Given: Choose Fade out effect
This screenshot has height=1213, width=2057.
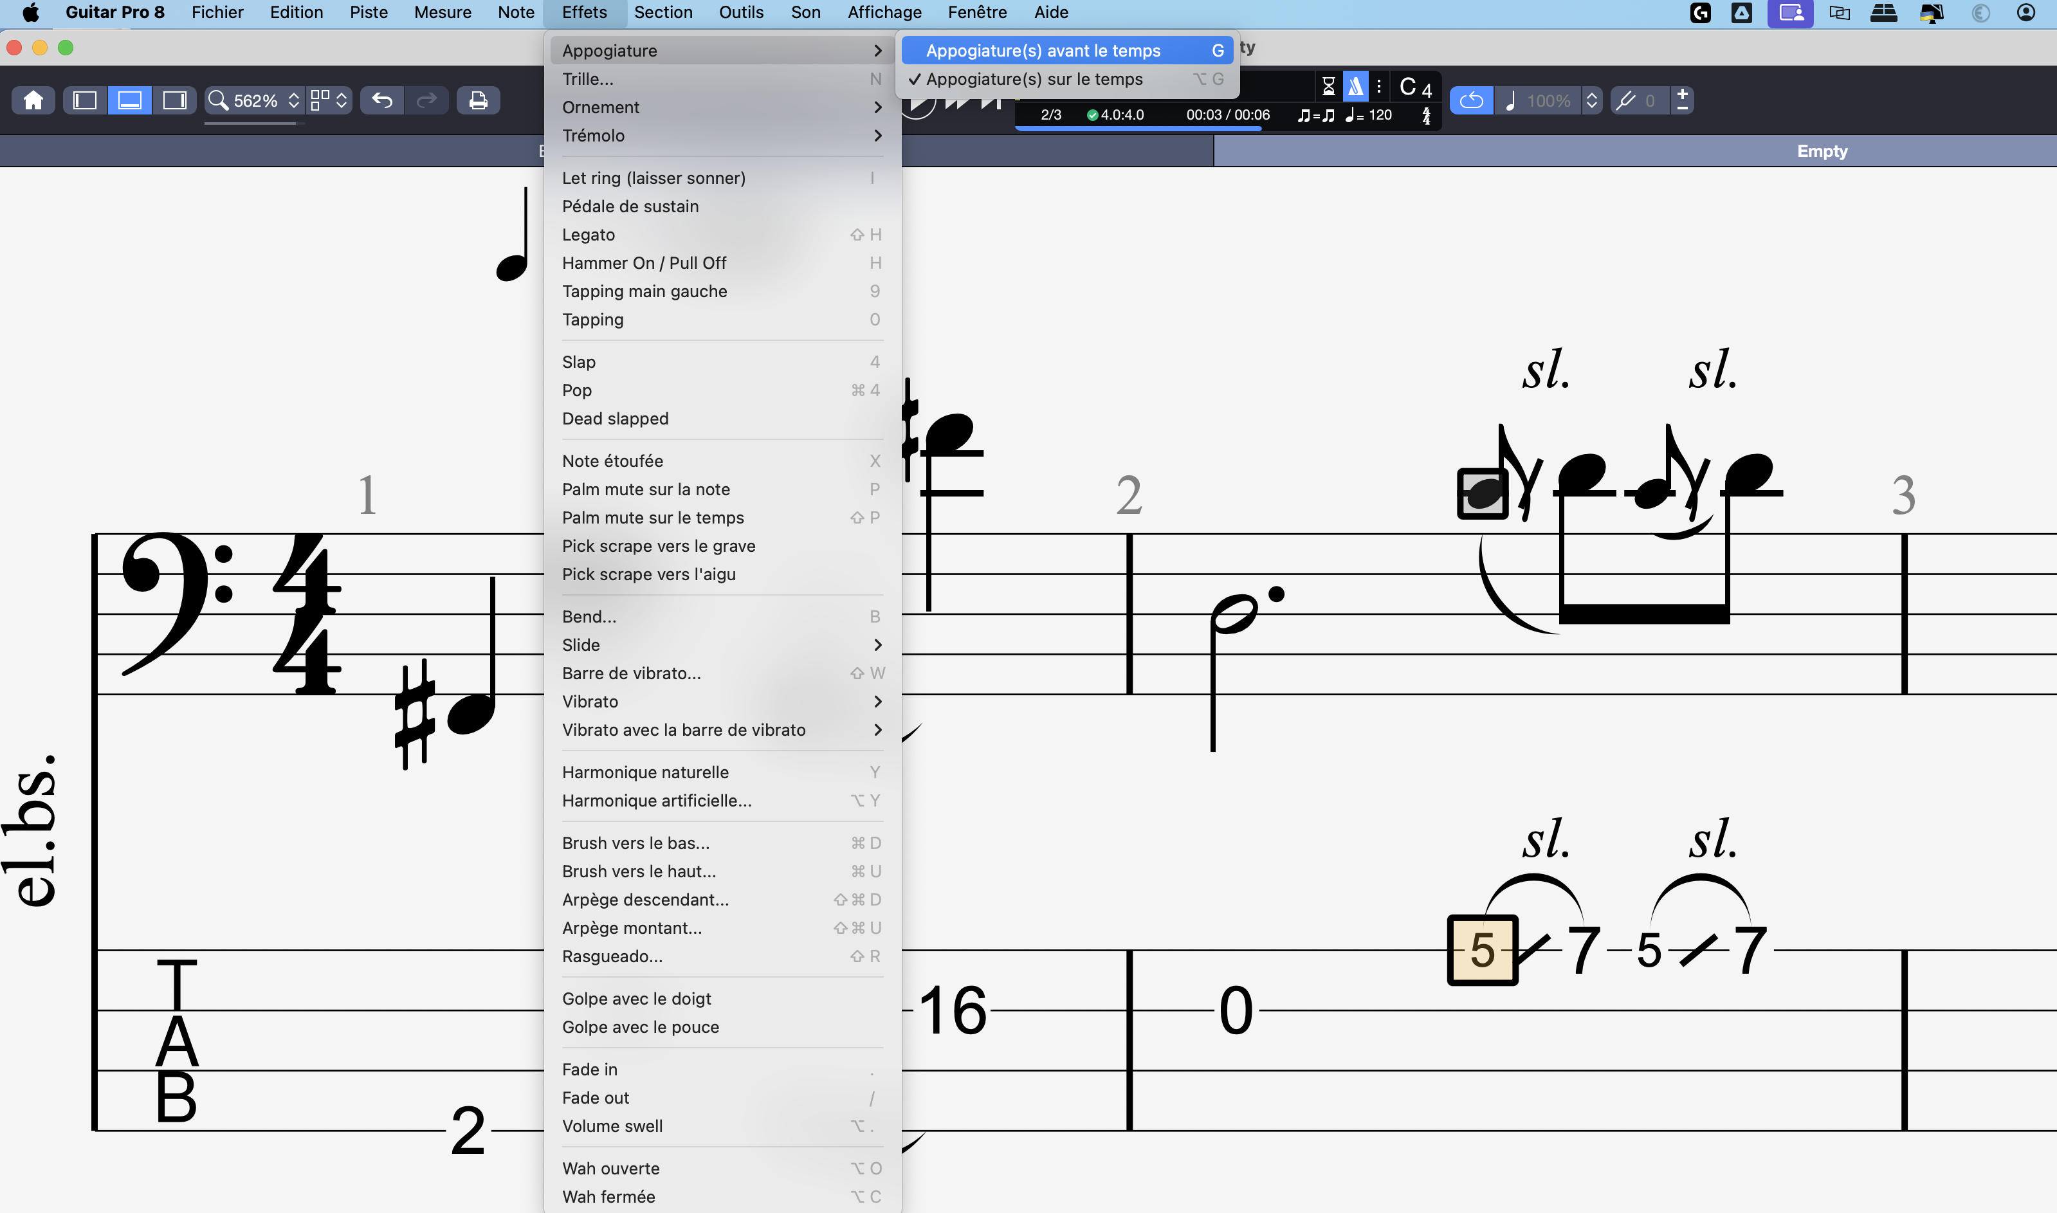Looking at the screenshot, I should coord(722,1098).
